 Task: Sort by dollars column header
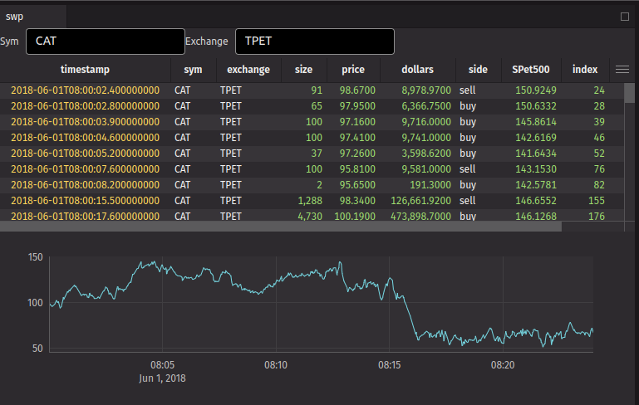(x=417, y=70)
